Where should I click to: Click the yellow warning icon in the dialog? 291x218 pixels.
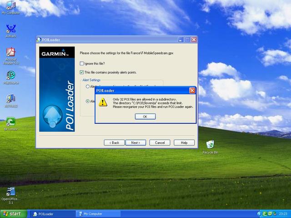point(103,103)
